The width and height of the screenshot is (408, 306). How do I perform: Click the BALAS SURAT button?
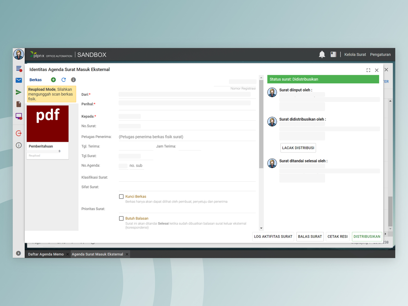[x=310, y=236]
